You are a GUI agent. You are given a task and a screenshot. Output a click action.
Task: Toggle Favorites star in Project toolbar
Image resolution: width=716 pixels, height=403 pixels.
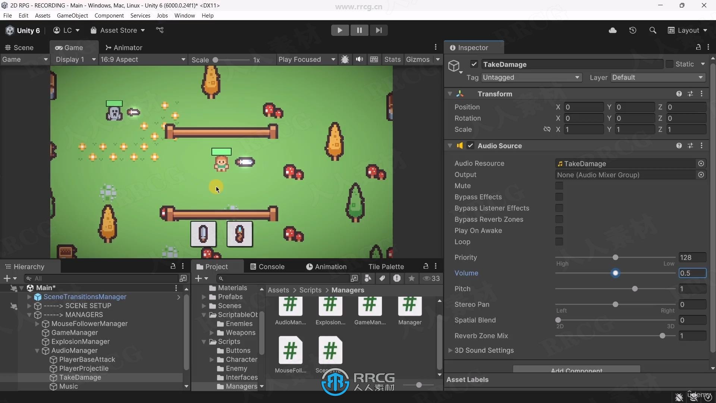pos(412,278)
